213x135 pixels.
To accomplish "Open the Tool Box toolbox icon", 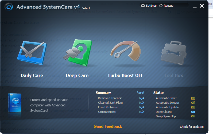I will 173,53.
